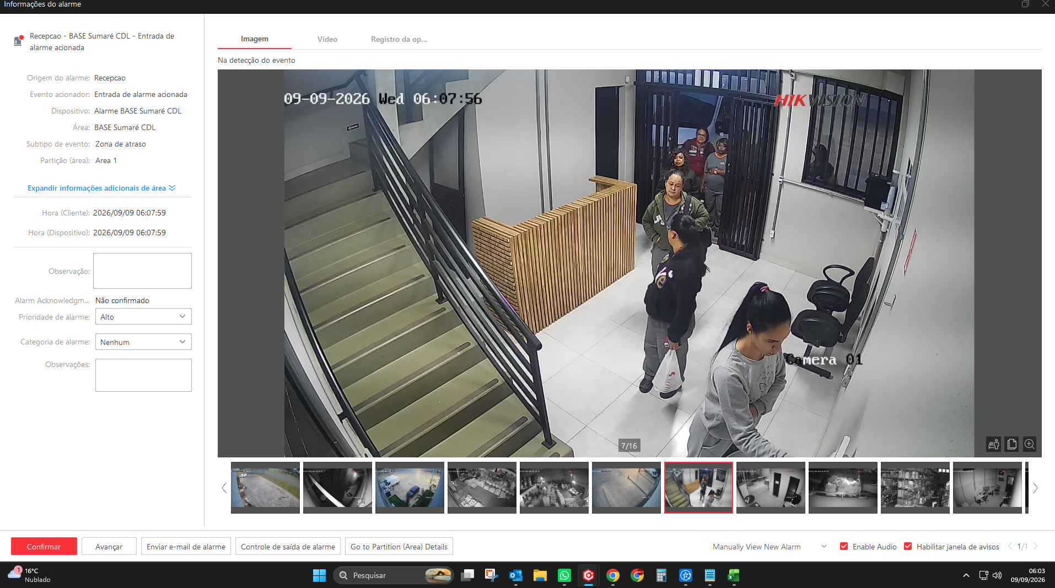The width and height of the screenshot is (1055, 588).
Task: Open Outlook from the taskbar
Action: [516, 575]
